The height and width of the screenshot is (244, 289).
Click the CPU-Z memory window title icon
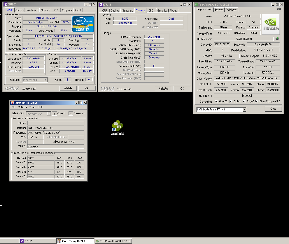101,5
